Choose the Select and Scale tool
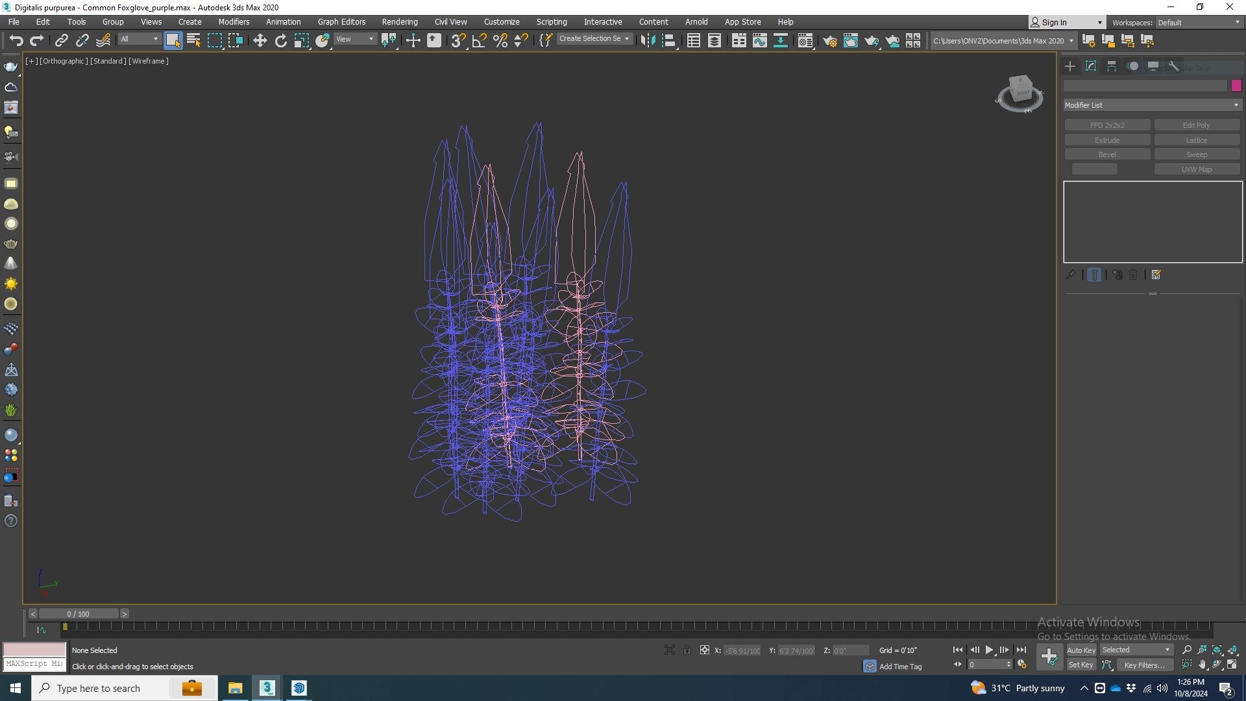This screenshot has width=1246, height=701. (x=301, y=40)
